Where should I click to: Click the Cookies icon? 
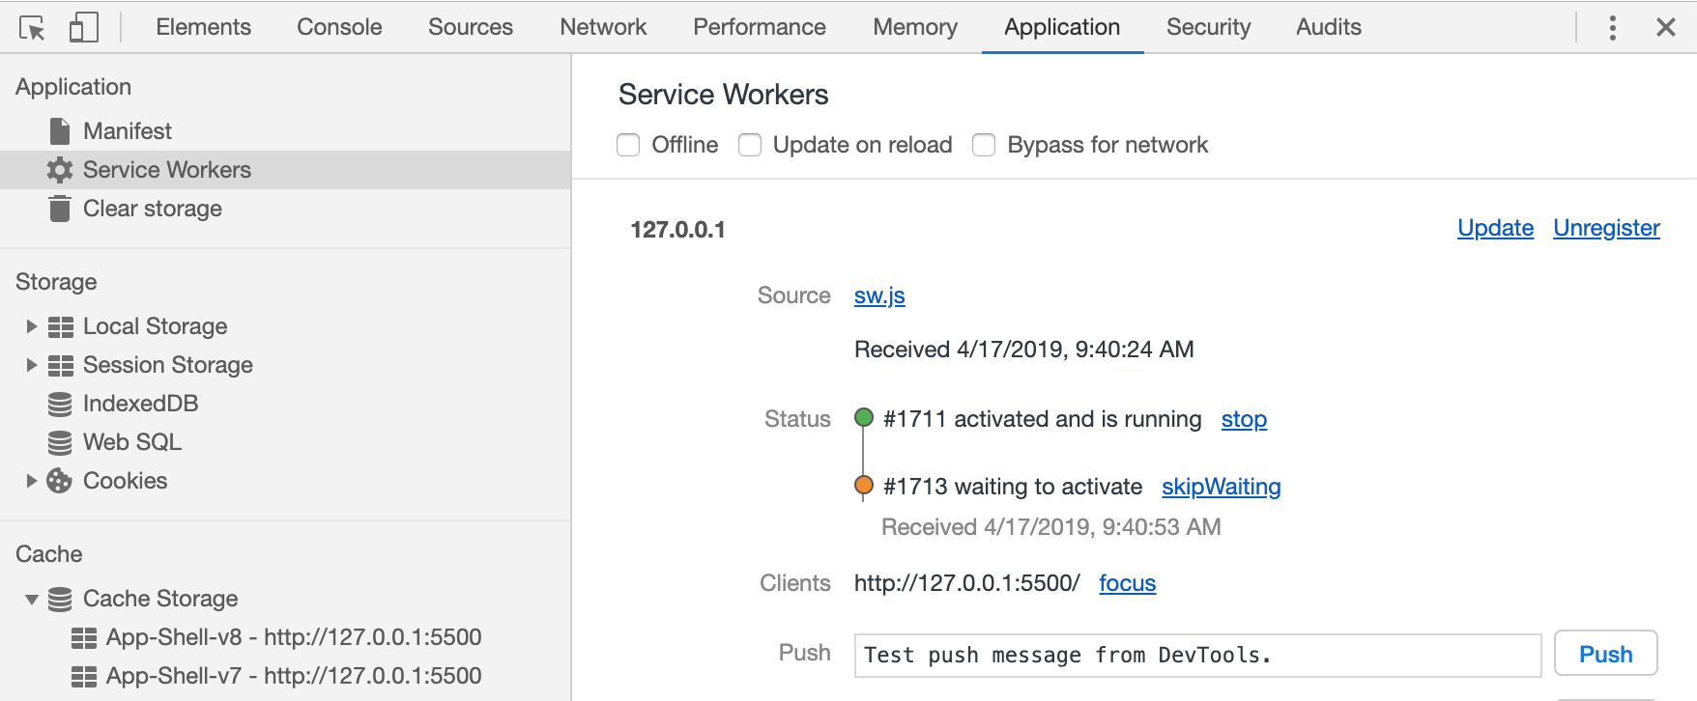click(60, 481)
